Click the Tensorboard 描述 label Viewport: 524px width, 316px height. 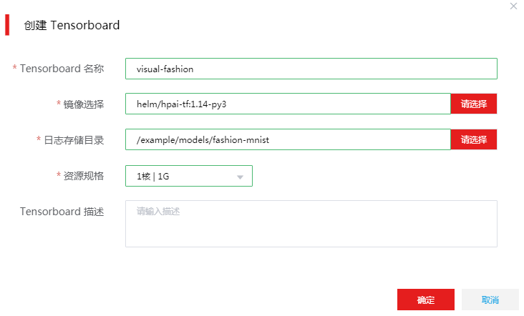pos(62,212)
